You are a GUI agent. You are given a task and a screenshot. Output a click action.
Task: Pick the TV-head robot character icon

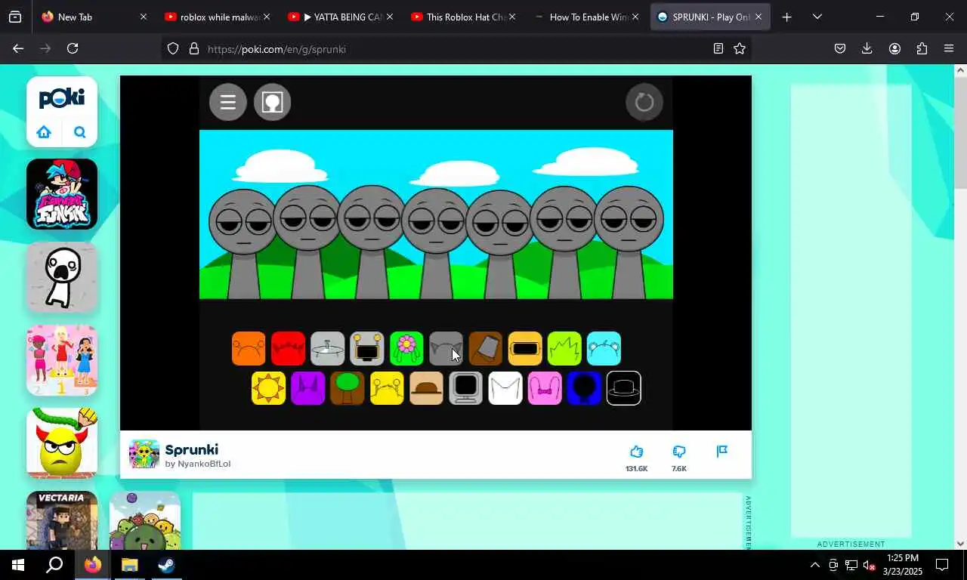pos(367,349)
